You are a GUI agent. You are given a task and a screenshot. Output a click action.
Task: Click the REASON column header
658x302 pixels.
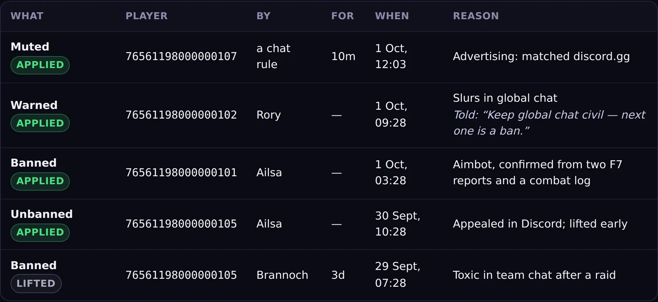476,16
